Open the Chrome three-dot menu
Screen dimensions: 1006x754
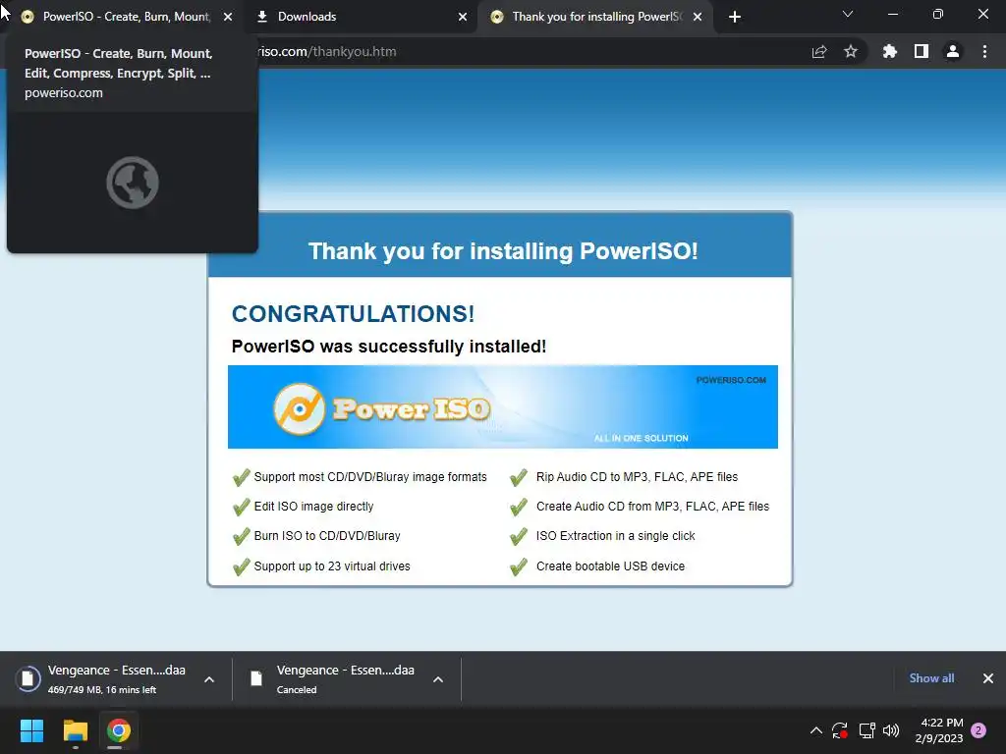(984, 51)
